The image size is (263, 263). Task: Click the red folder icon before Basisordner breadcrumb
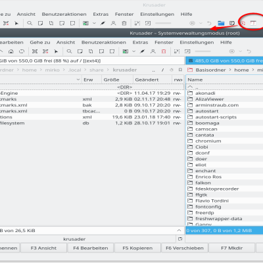click(190, 70)
